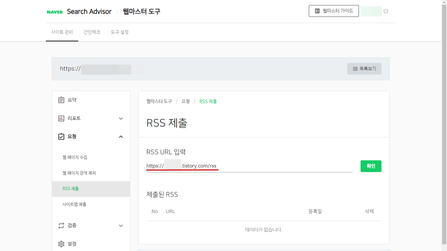Click the power logout icon
The width and height of the screenshot is (447, 251).
(x=386, y=11)
